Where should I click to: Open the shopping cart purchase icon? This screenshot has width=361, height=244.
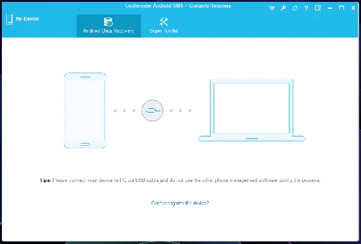(271, 8)
